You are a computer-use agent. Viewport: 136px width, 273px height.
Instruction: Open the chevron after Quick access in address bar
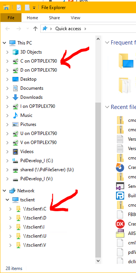[85, 29]
